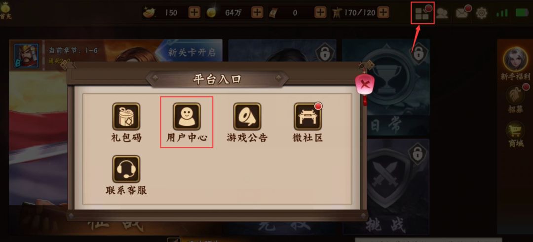Open the friends icon in top bar
Image resolution: width=533 pixels, height=242 pixels.
tap(442, 13)
